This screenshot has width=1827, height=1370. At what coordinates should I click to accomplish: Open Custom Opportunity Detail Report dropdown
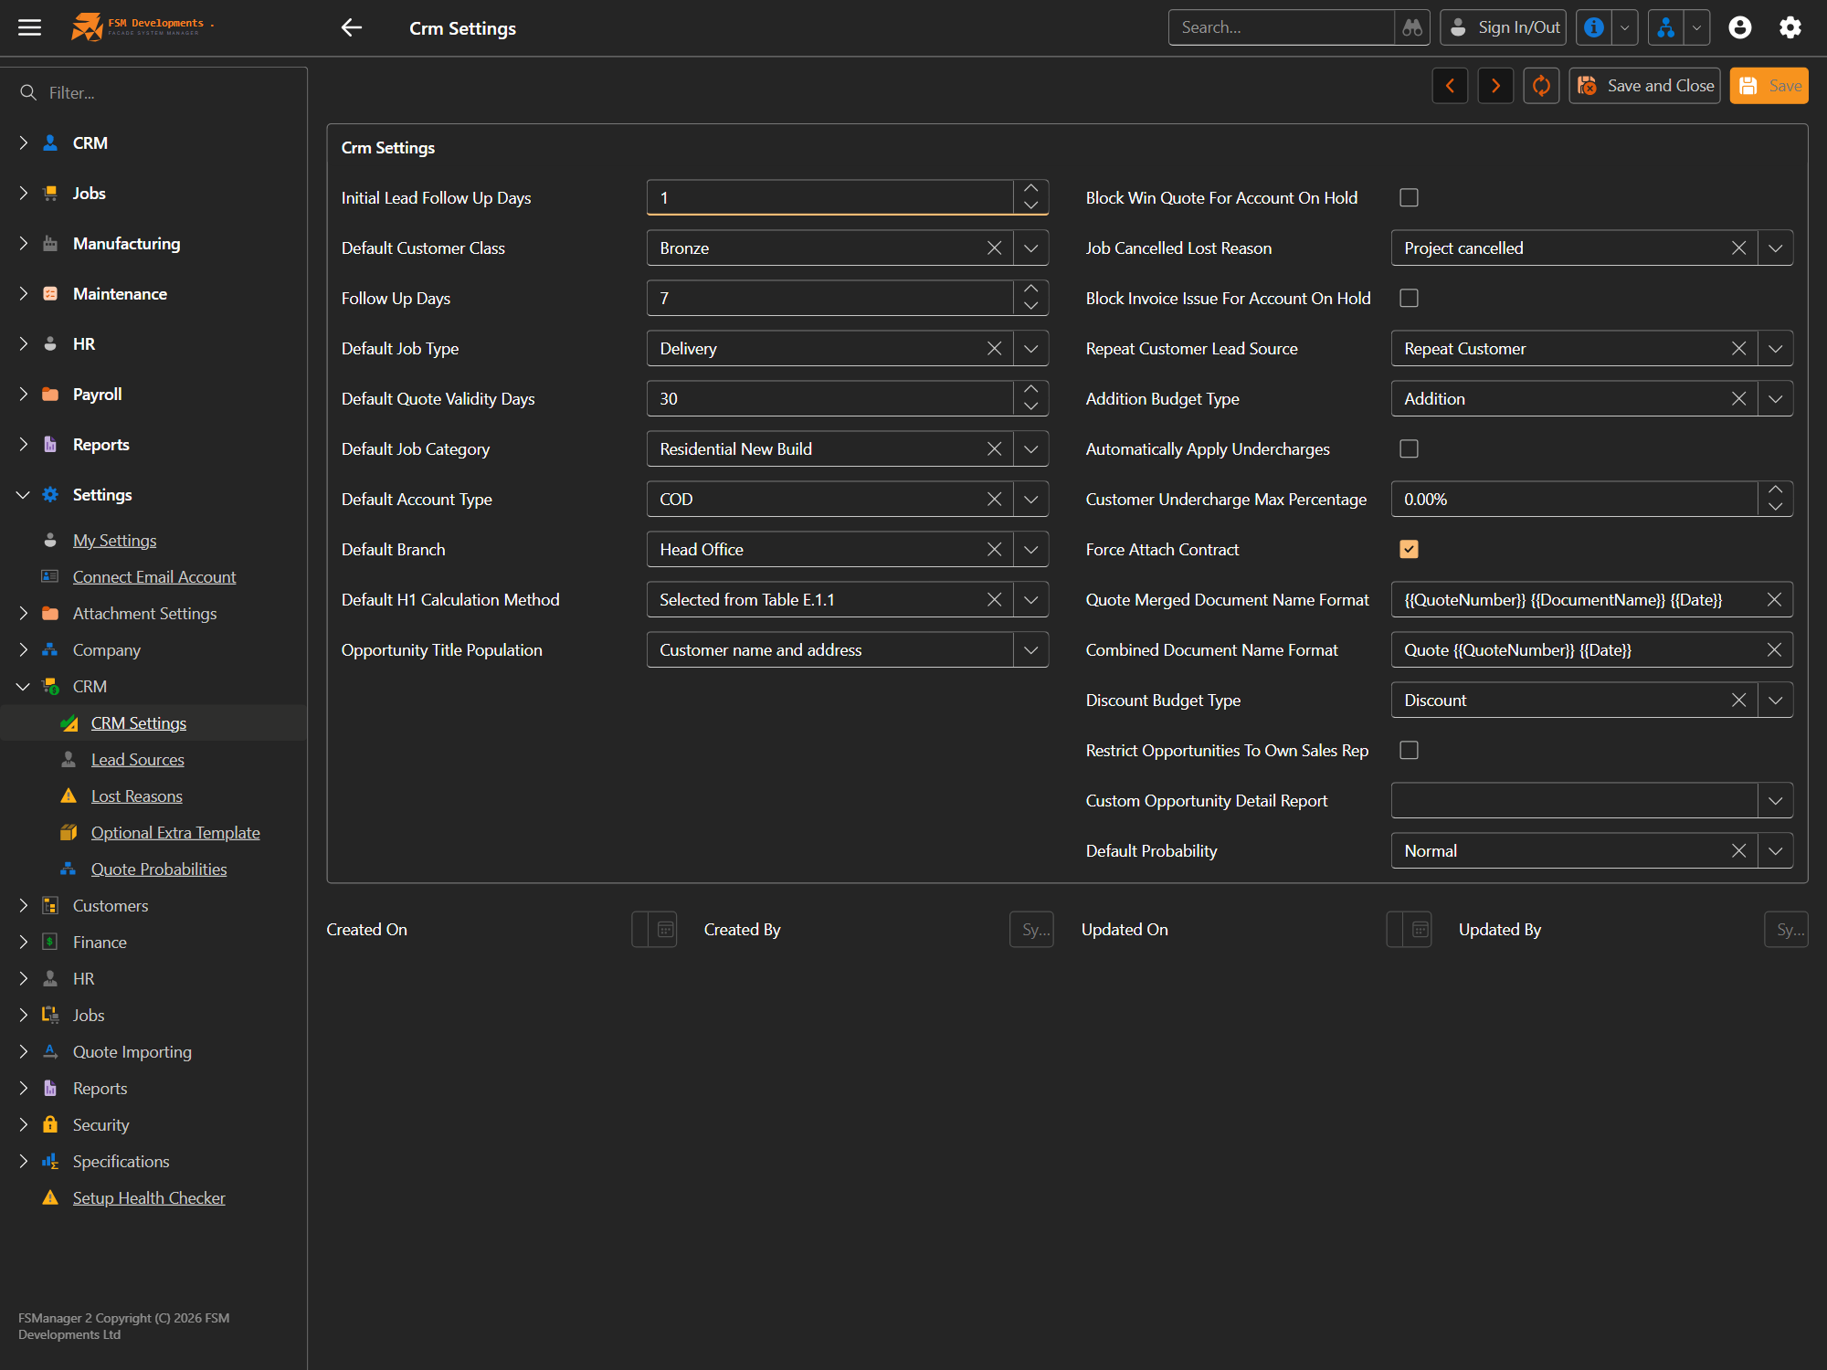pyautogui.click(x=1776, y=800)
